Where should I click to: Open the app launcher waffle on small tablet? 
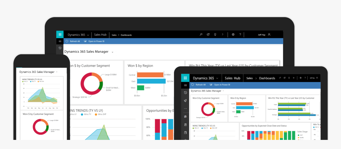click(185, 78)
